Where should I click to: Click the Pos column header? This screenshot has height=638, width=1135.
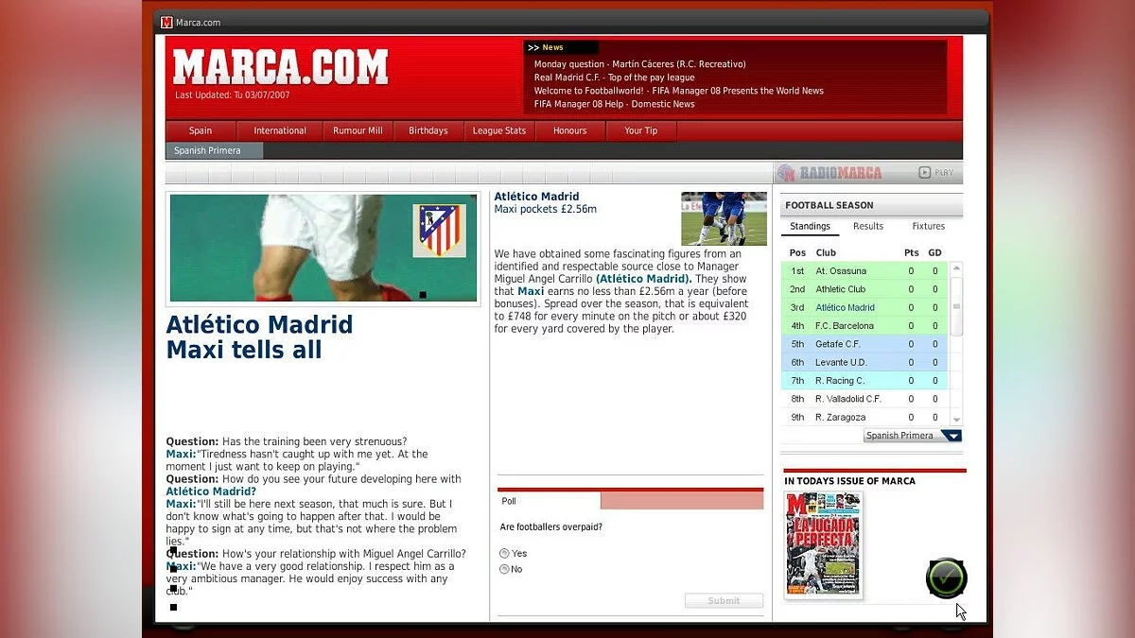pos(797,252)
